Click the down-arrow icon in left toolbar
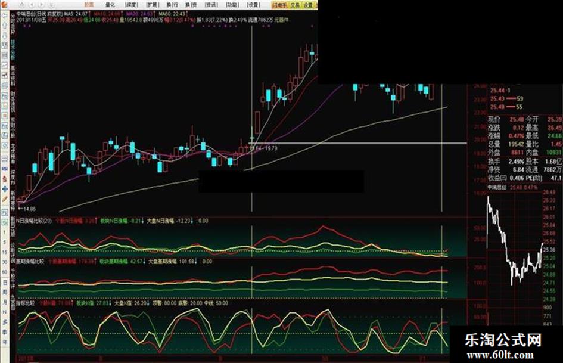563x363 pixels. coord(5,36)
